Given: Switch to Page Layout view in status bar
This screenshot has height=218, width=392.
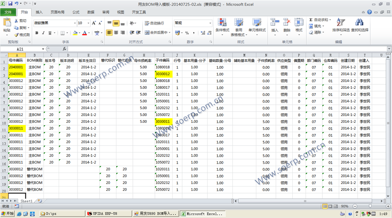Looking at the screenshot, I should (330, 206).
